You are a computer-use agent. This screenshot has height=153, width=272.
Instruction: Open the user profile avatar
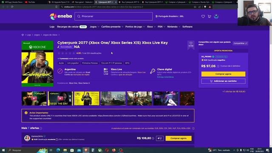point(216,17)
